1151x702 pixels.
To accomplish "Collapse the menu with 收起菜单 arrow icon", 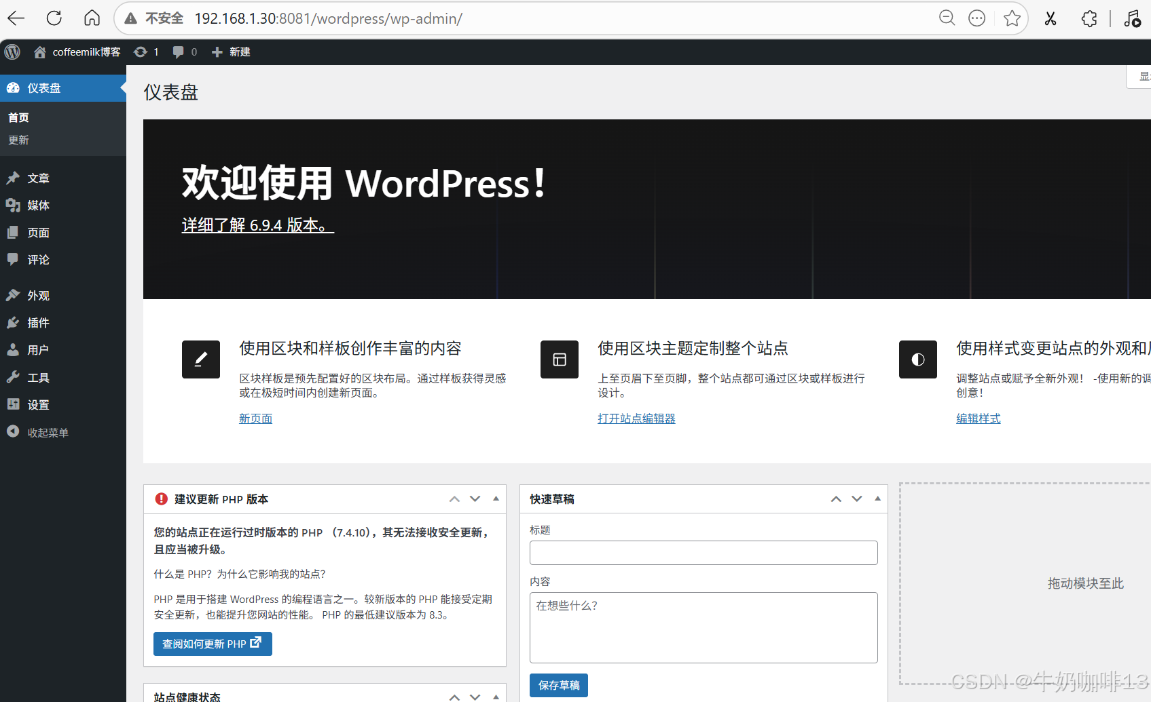I will tap(13, 431).
